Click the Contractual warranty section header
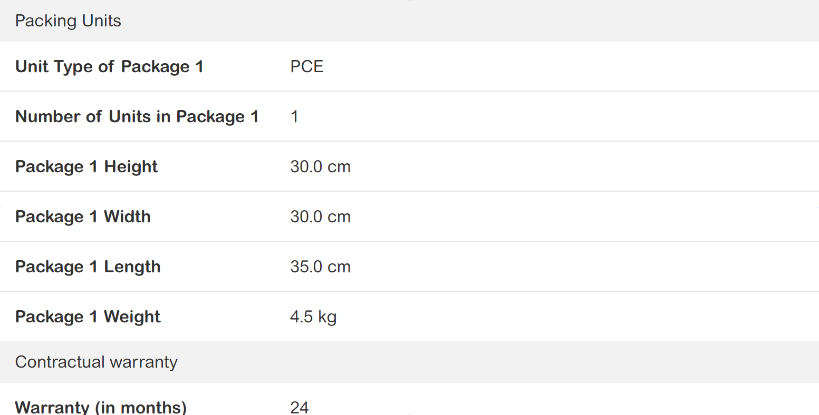 coord(96,362)
